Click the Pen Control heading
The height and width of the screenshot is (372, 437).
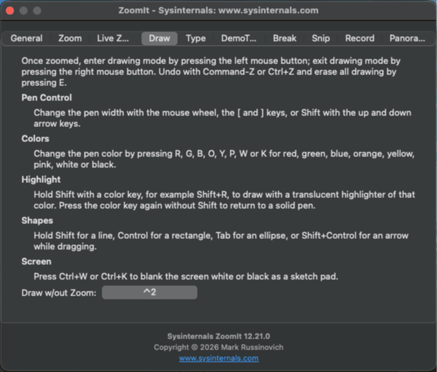pos(46,98)
